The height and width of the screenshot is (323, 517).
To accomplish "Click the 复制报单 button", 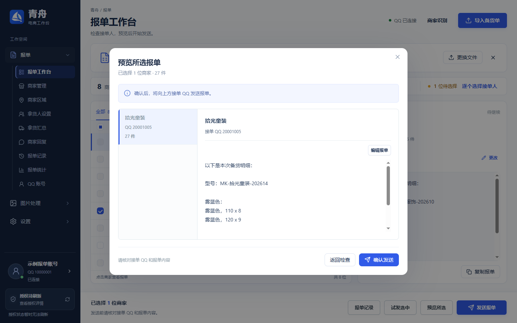I will [x=480, y=272].
